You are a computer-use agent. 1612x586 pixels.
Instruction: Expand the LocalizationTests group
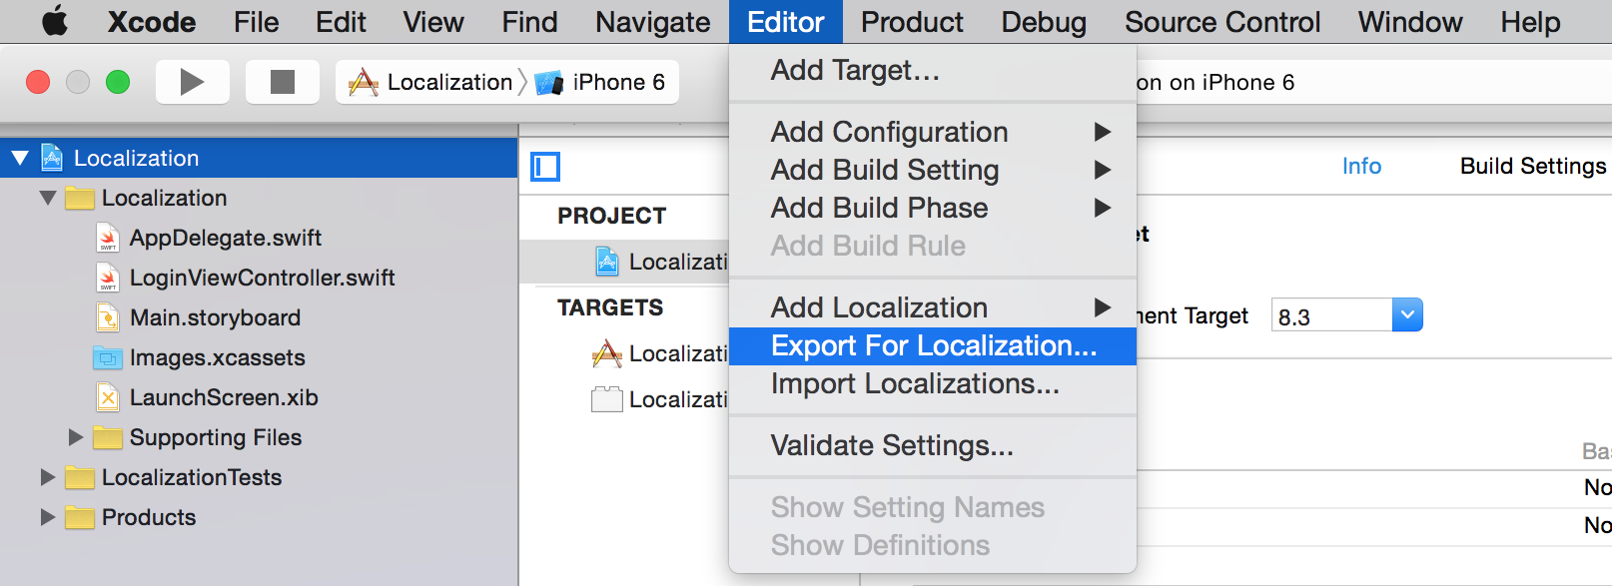point(48,477)
